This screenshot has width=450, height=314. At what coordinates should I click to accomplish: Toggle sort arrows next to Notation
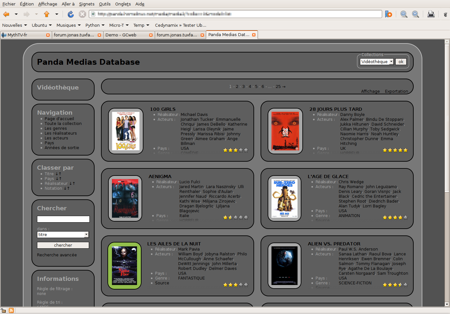(x=67, y=188)
